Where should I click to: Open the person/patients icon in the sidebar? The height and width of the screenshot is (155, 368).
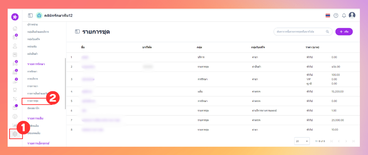(15, 46)
